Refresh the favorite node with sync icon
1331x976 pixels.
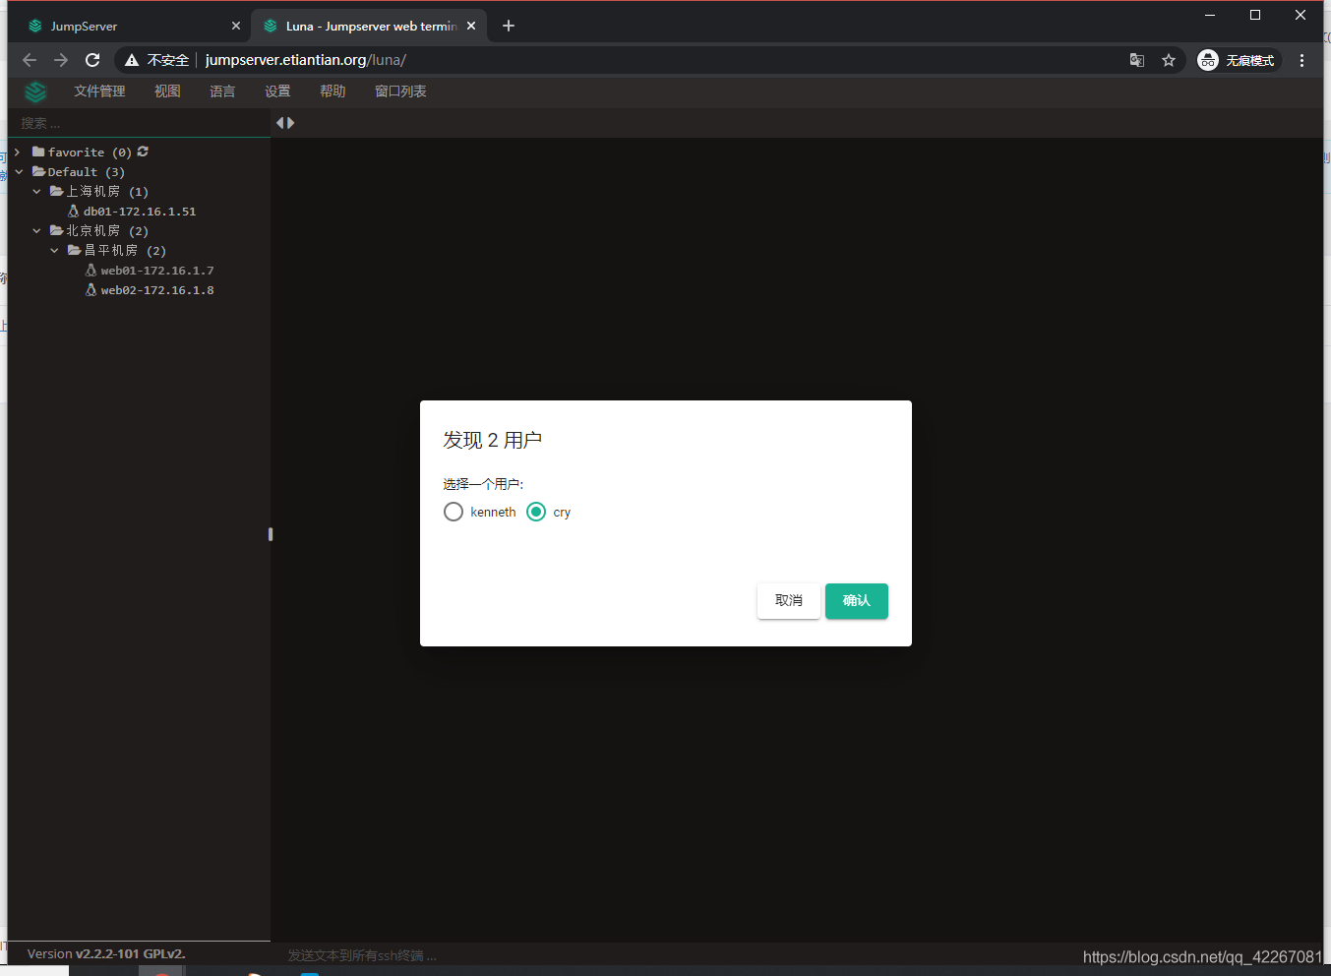click(143, 152)
